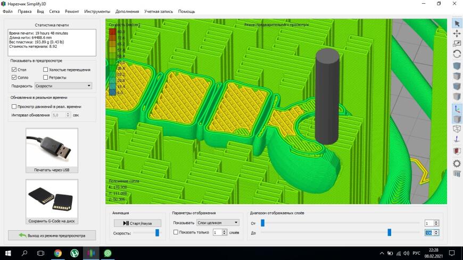Image resolution: width=463 pixels, height=260 pixels.
Task: Open the green @ mail app on taskbar
Action: [108, 253]
